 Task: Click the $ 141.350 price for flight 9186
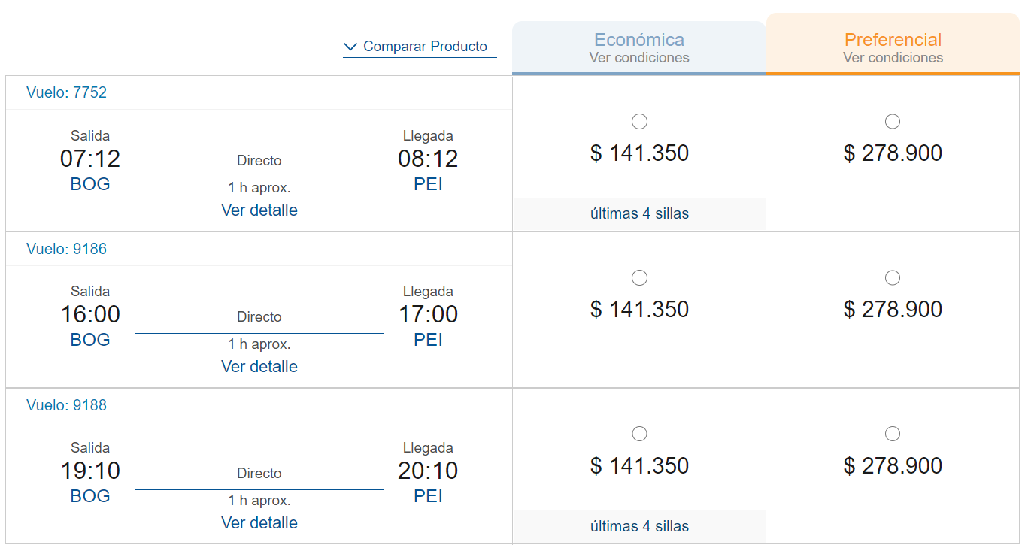(x=639, y=310)
